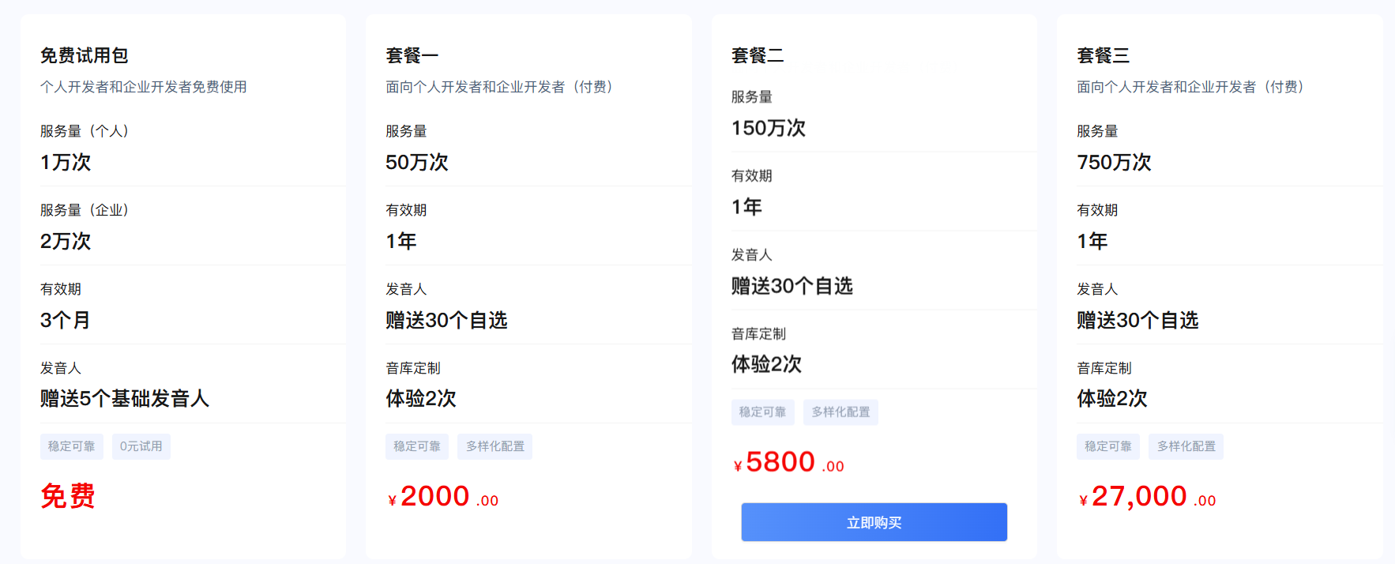Select the 套餐一 plan card title
This screenshot has height=564, width=1395.
[412, 55]
